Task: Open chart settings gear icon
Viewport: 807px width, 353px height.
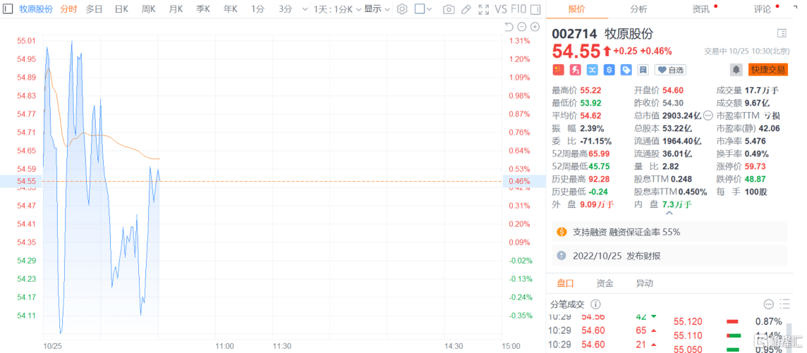Action: [402, 9]
